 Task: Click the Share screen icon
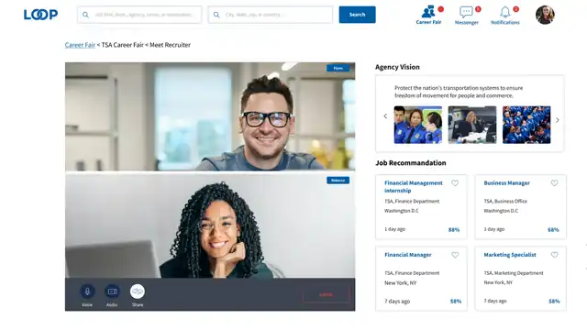coord(138,291)
